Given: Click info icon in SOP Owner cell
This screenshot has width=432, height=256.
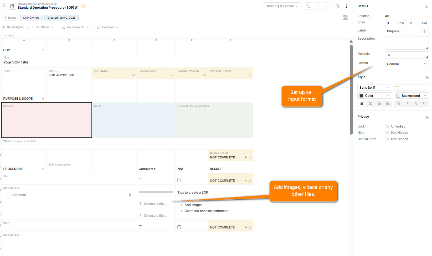Looking at the screenshot, I should pyautogui.click(x=133, y=75).
